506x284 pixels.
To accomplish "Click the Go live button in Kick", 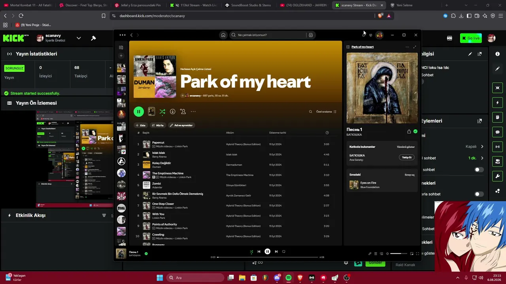I will (471, 38).
